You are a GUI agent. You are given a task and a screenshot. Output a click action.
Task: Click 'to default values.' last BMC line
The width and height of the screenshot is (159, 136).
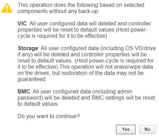coord(38,104)
